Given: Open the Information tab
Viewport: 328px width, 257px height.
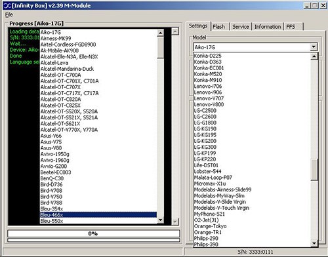Looking at the screenshot, I should point(268,27).
